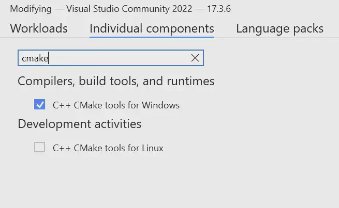
Task: Select the 'Compilers, build tools, and runtimes' heading
Action: pos(116,81)
